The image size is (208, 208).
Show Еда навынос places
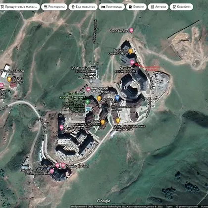click(83, 7)
